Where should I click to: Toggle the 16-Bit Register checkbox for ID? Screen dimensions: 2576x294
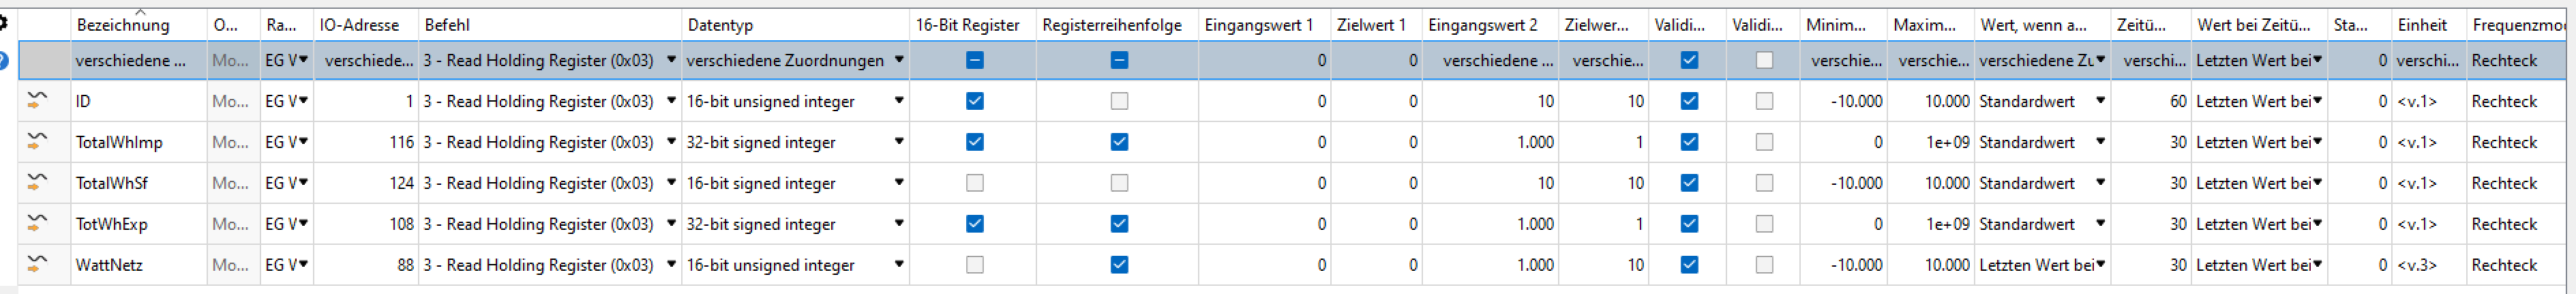point(974,101)
